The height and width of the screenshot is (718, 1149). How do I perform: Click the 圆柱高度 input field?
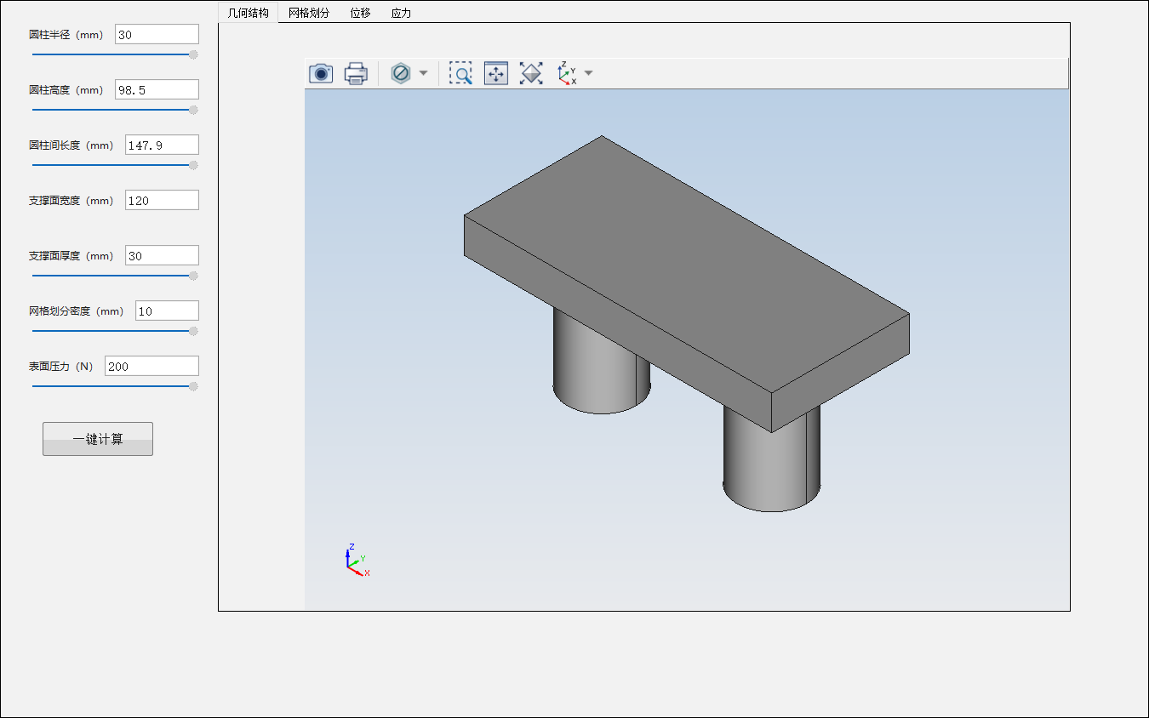point(157,89)
